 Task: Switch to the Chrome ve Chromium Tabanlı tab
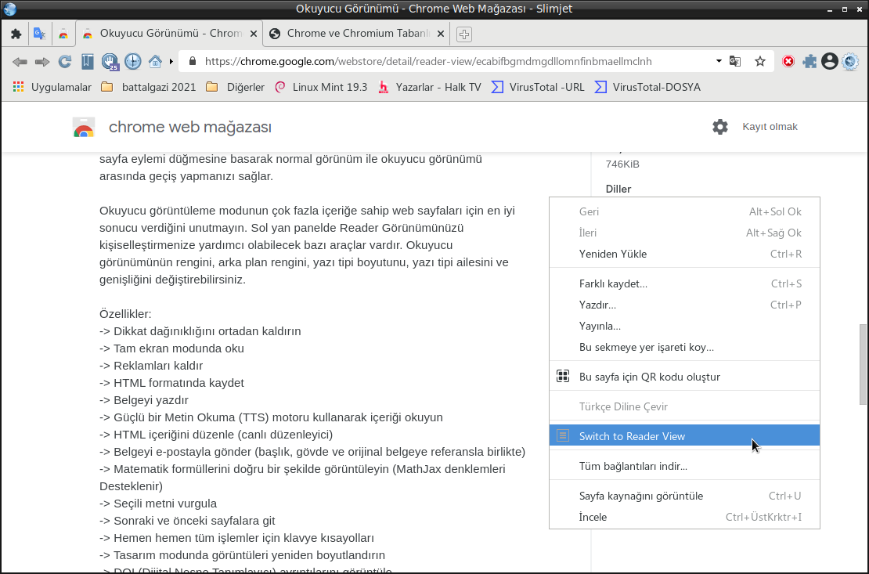tap(357, 33)
